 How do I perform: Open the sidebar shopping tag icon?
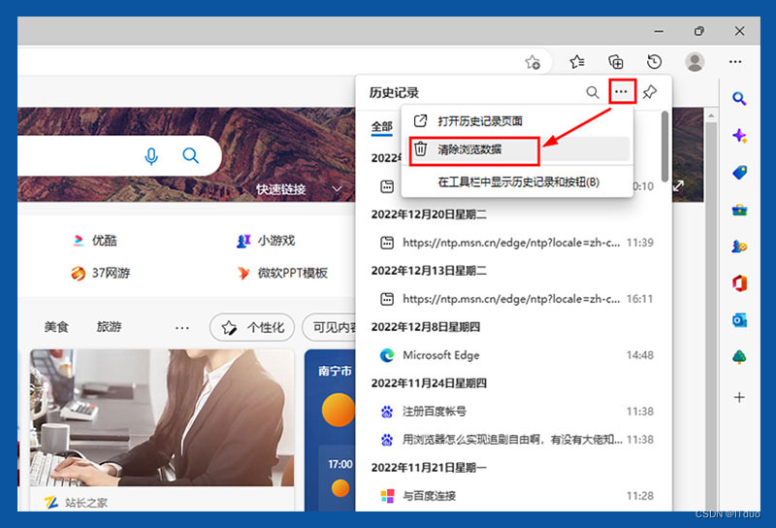coord(739,173)
